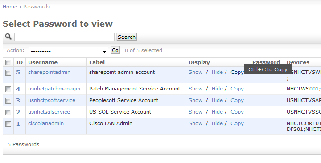Click the Go button
The height and width of the screenshot is (163, 321).
(x=115, y=50)
